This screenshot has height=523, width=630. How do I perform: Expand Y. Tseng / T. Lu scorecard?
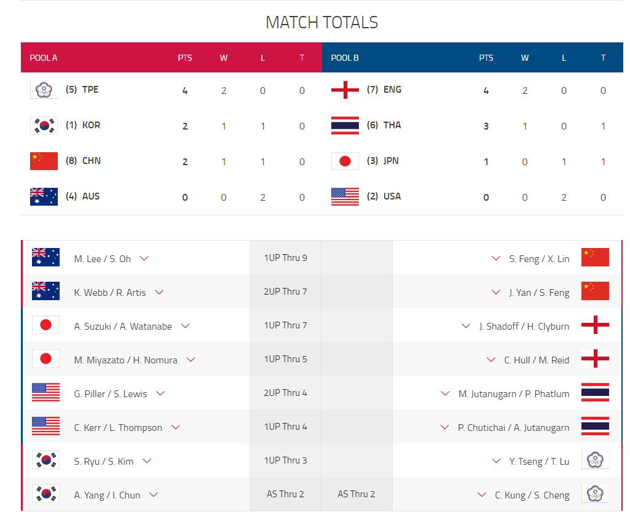click(x=496, y=461)
